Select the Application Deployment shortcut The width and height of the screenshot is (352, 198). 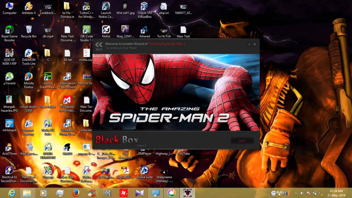pos(67,80)
